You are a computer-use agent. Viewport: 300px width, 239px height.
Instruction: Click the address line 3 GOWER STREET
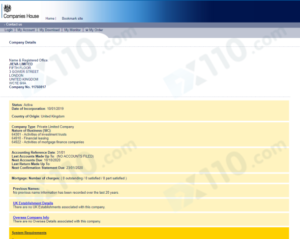(24, 71)
